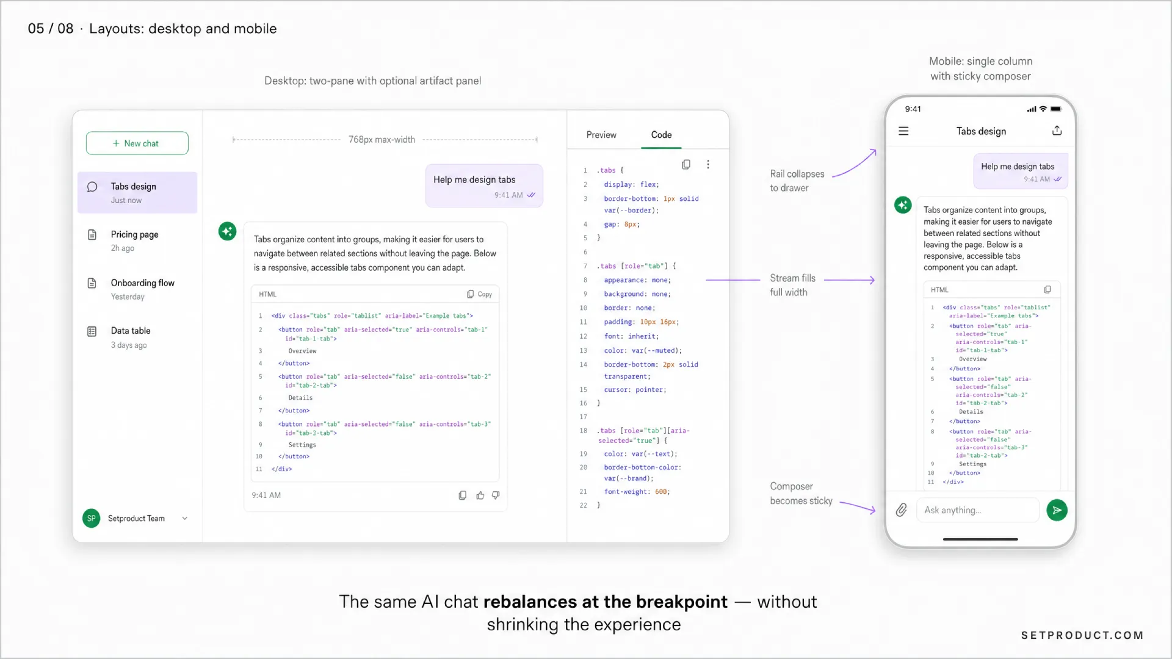Click the Data table document icon
The width and height of the screenshot is (1172, 659).
pyautogui.click(x=92, y=331)
